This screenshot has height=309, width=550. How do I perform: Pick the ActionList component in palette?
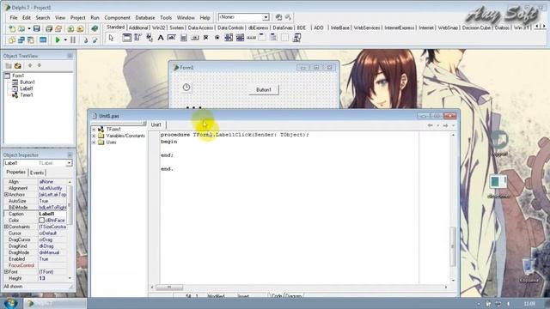click(296, 38)
